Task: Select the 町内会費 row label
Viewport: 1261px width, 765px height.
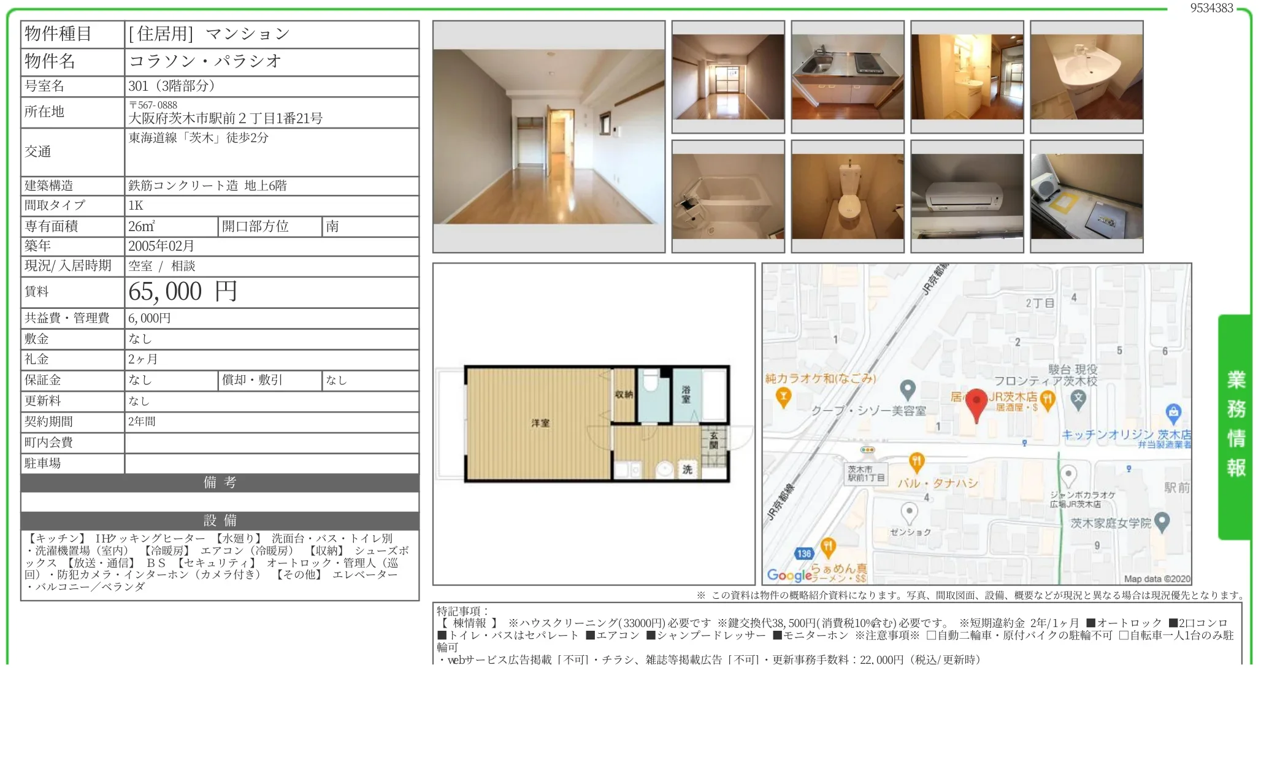Action: [48, 443]
